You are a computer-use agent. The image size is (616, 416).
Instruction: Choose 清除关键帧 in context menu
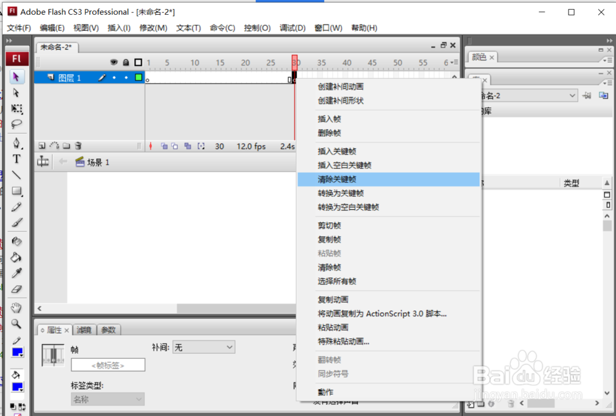tap(389, 179)
